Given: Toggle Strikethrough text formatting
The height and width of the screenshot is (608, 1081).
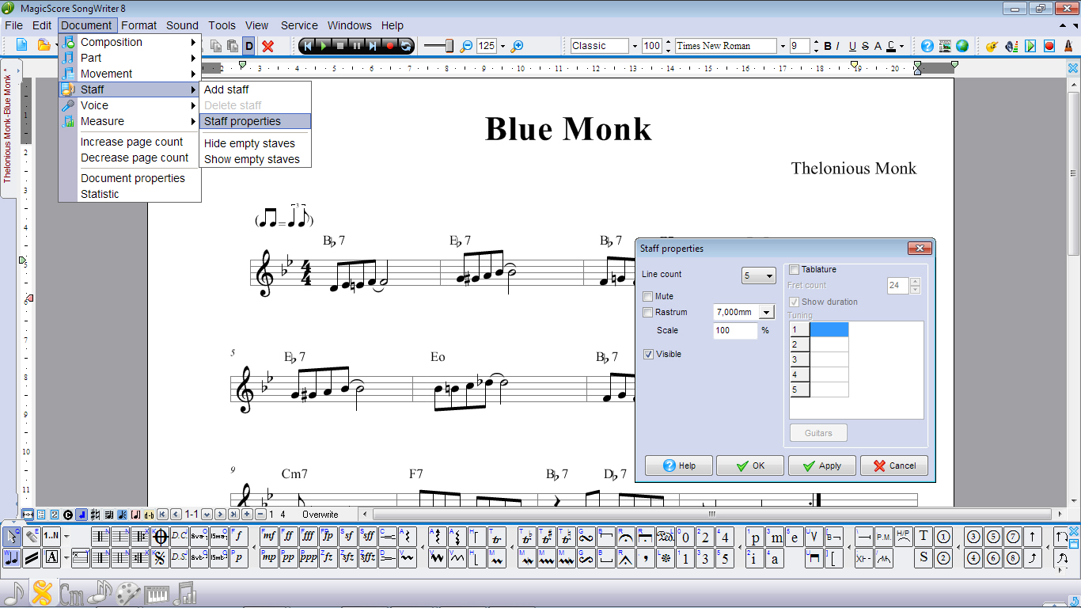Looking at the screenshot, I should 865,46.
